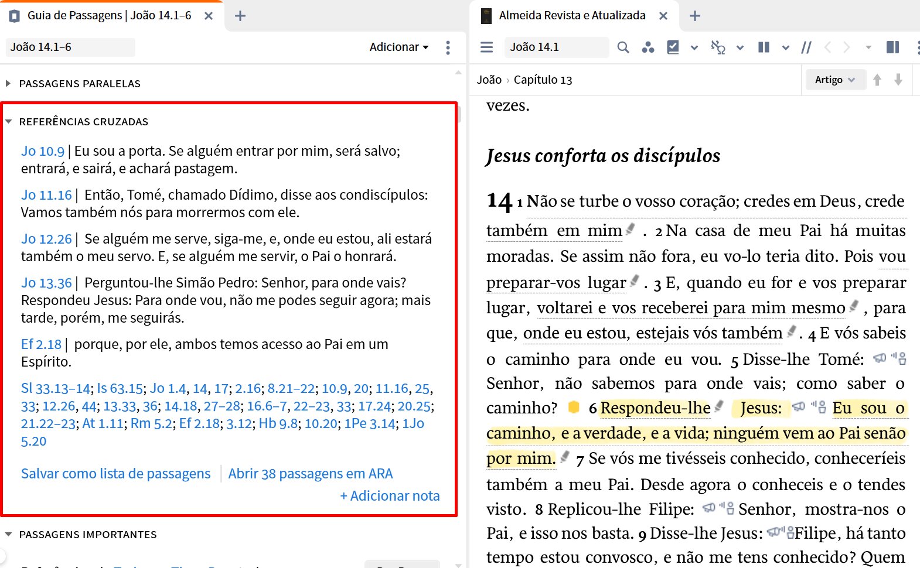The image size is (920, 568).
Task: Open the Jo 10.9 reference link
Action: (x=43, y=151)
